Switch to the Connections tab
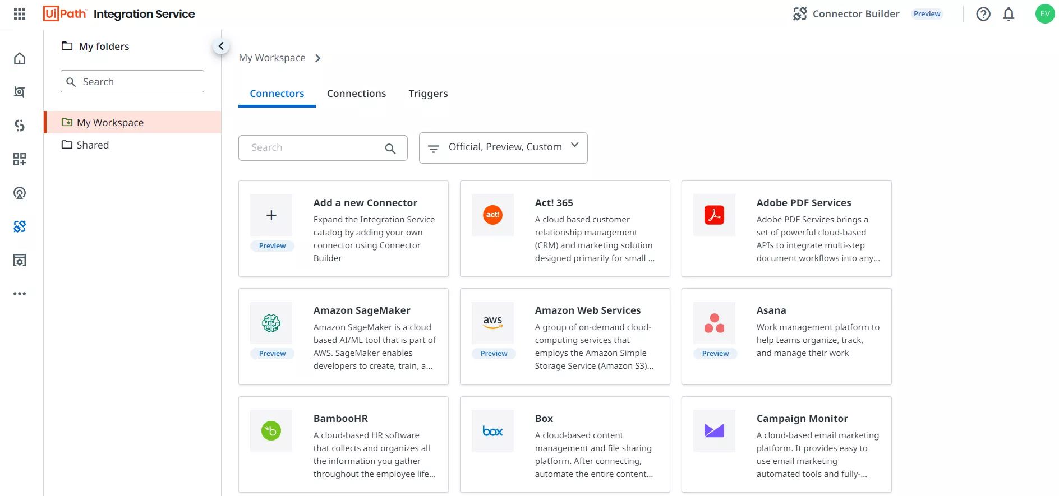The width and height of the screenshot is (1059, 496). pyautogui.click(x=356, y=94)
